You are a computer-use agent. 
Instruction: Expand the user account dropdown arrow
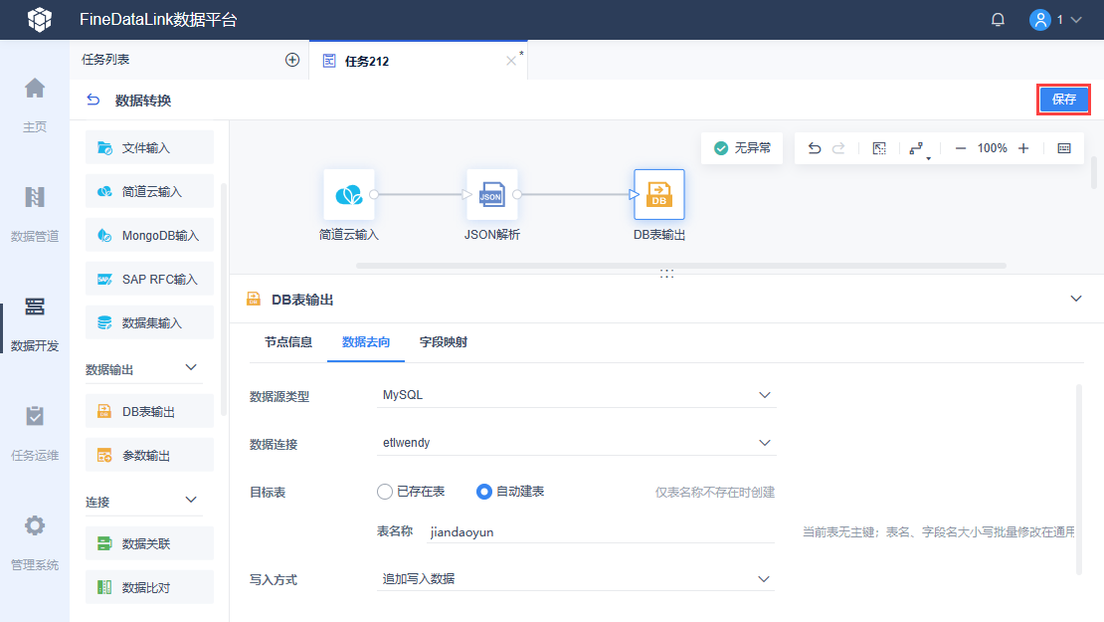click(1076, 20)
